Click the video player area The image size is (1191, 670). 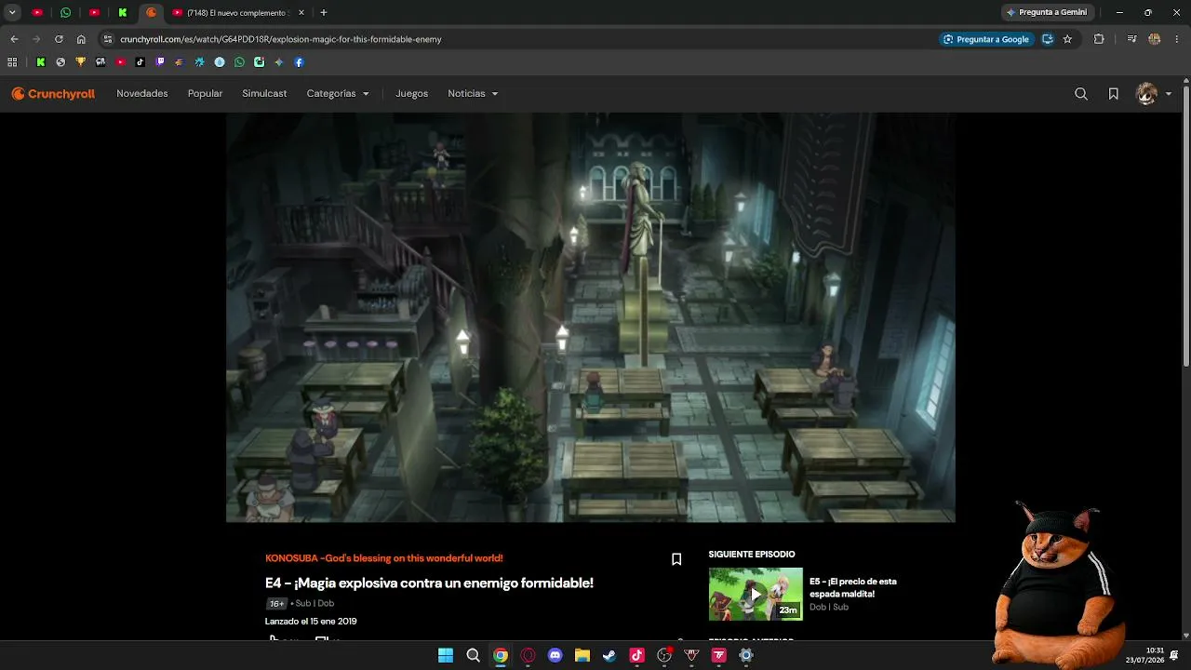point(591,317)
